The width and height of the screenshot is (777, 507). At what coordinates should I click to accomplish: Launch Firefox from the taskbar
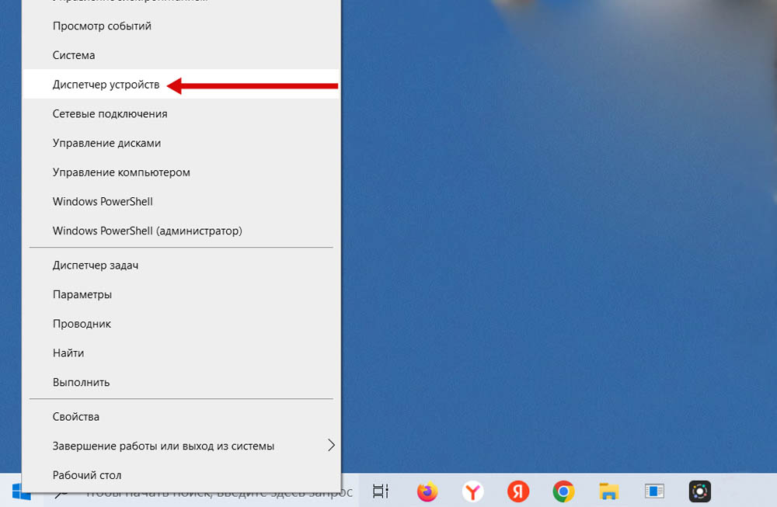coord(427,491)
